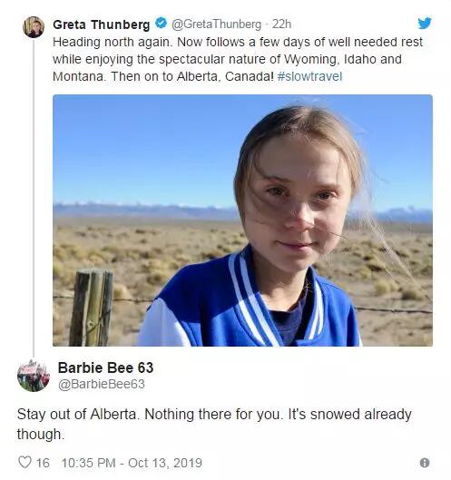Open Barbie Bee 63's profile picture
The image size is (451, 480).
coord(34,376)
